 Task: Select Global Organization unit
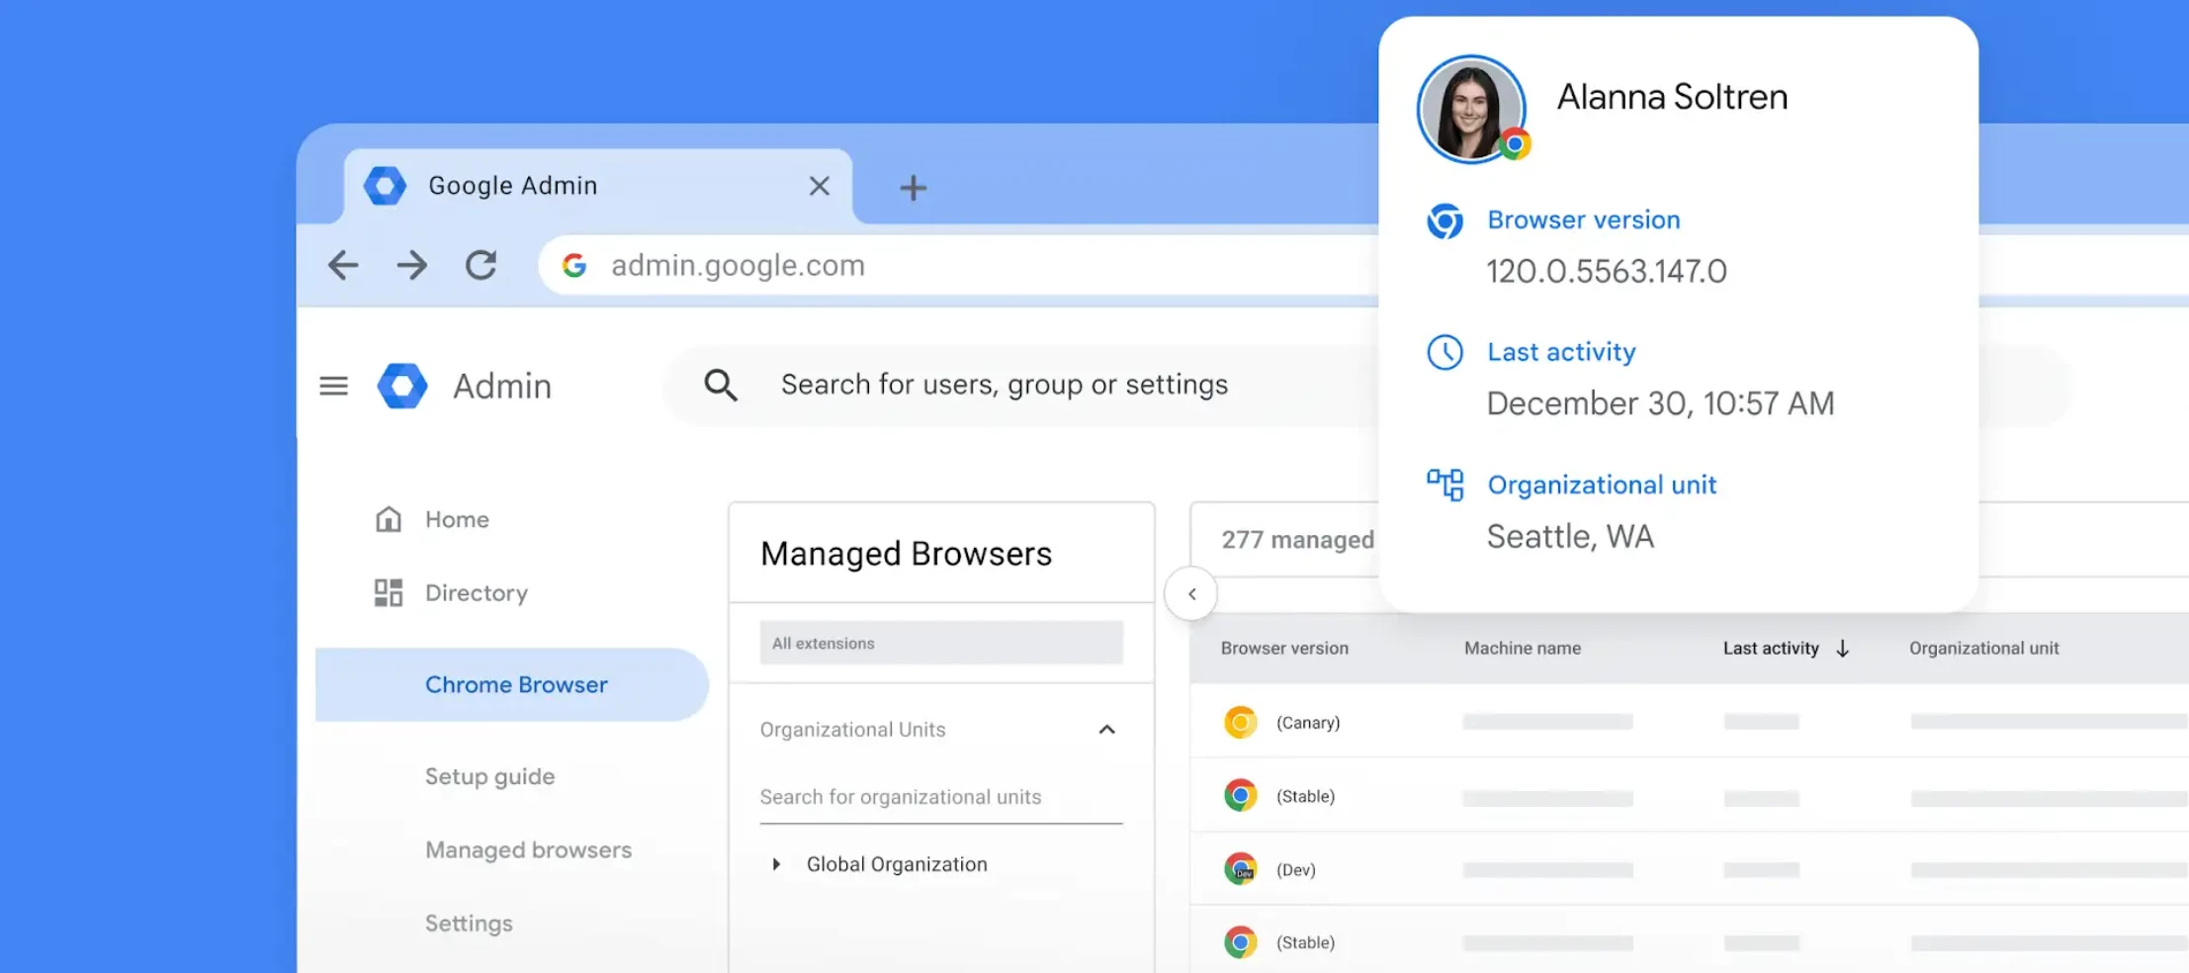click(897, 864)
